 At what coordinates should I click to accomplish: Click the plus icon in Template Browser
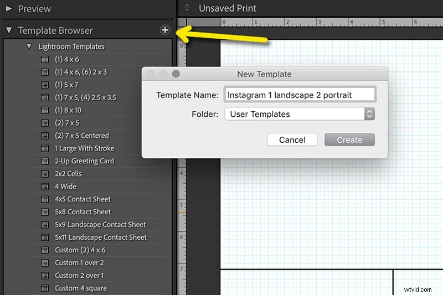pos(165,30)
